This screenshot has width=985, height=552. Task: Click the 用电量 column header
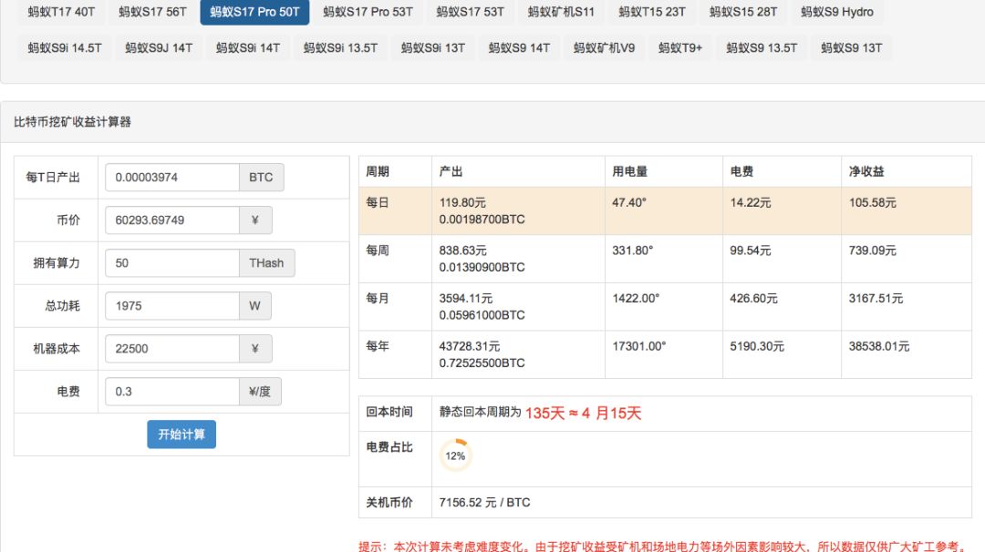pos(629,171)
